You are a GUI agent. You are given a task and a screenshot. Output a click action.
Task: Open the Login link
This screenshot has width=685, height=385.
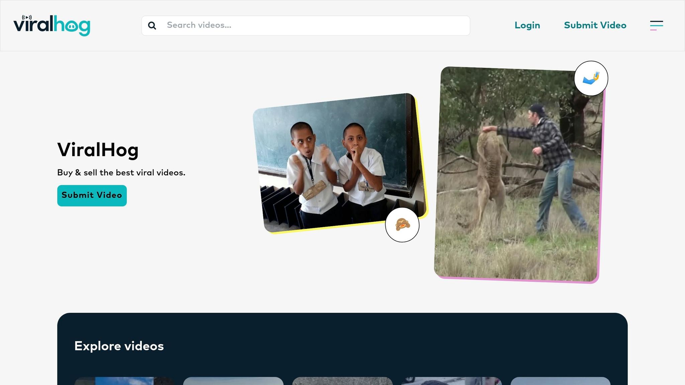(x=527, y=25)
